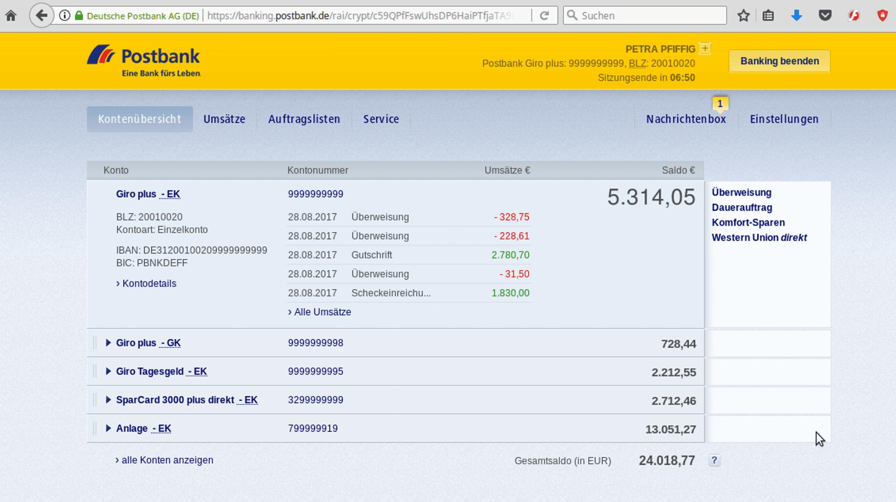Expand the Giro plus - GK account row
Screen dimensions: 896x502
[x=109, y=343]
